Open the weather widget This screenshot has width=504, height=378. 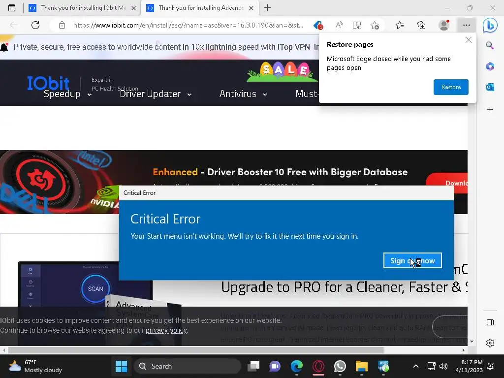coord(35,366)
